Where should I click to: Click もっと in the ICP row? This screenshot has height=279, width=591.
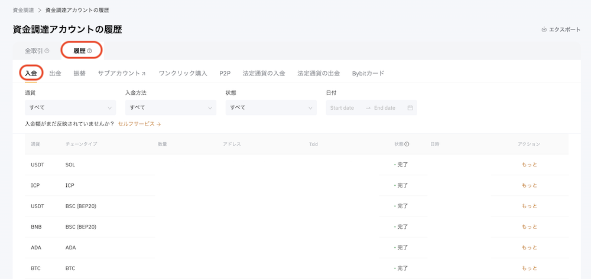529,185
